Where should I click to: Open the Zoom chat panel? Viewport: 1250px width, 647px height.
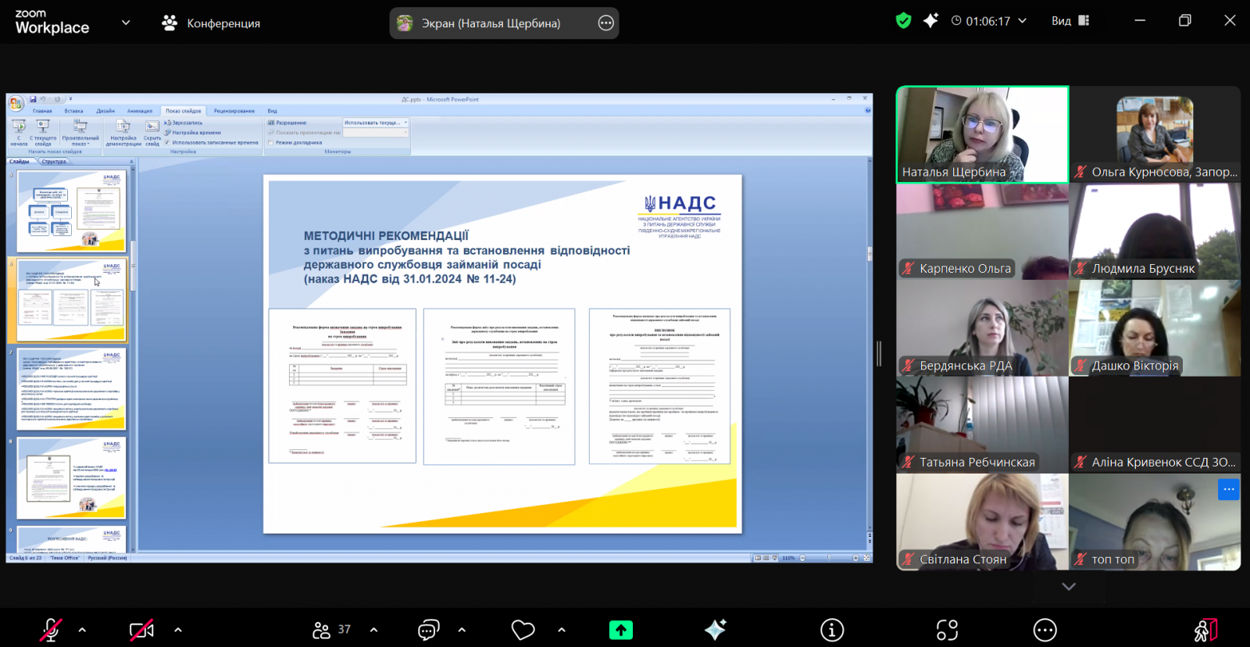[x=428, y=630]
